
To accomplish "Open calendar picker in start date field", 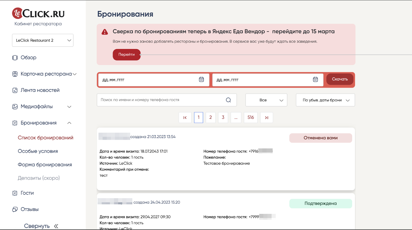I will coord(201,80).
